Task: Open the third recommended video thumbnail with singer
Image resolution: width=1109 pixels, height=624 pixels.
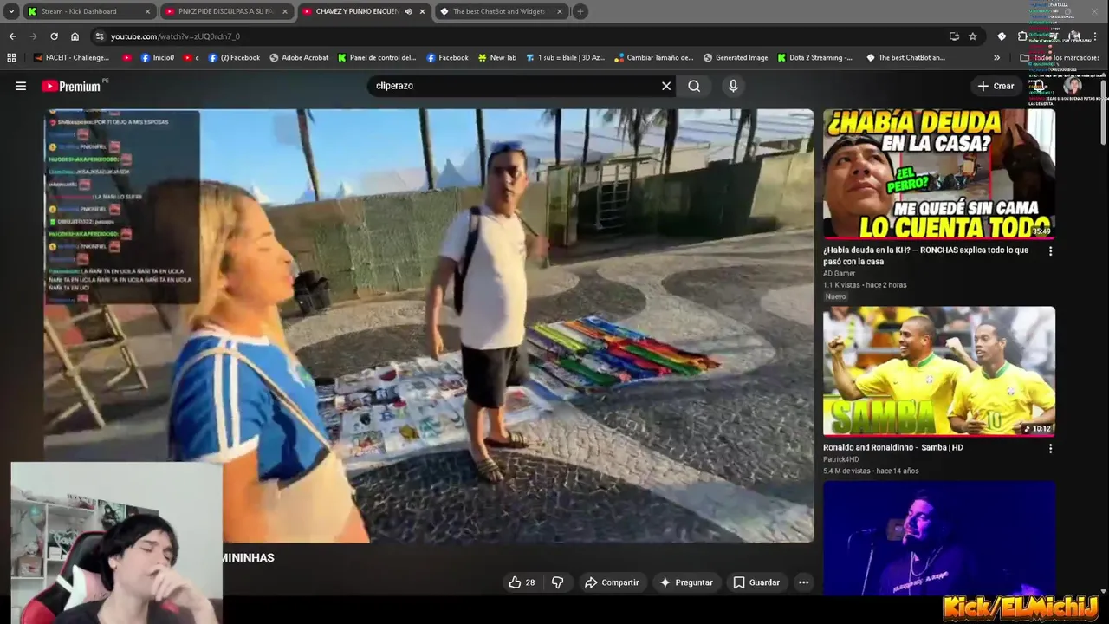Action: (x=939, y=538)
